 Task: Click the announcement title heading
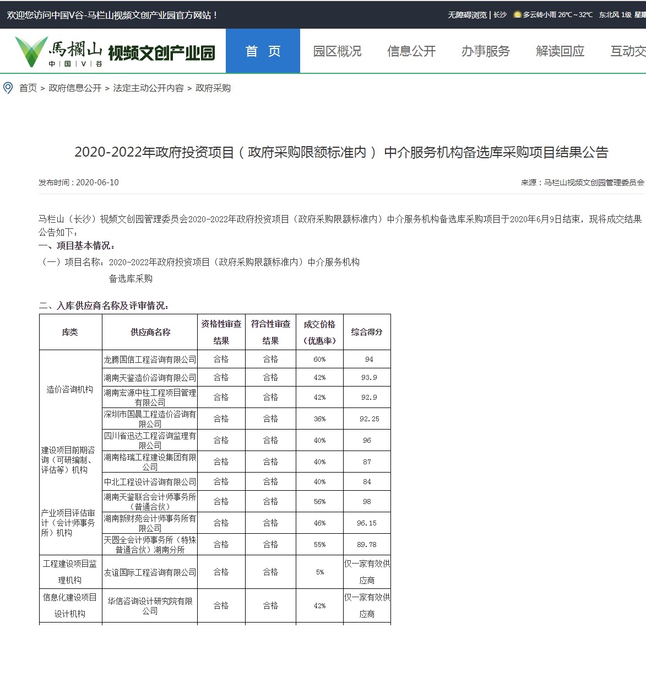click(x=341, y=152)
